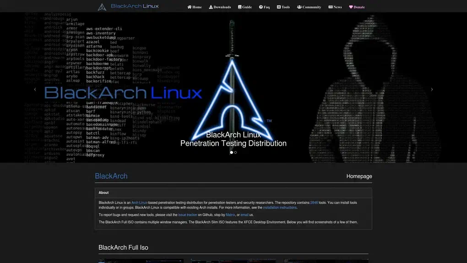
Task: Select the first carousel indicator dot
Action: tap(231, 153)
